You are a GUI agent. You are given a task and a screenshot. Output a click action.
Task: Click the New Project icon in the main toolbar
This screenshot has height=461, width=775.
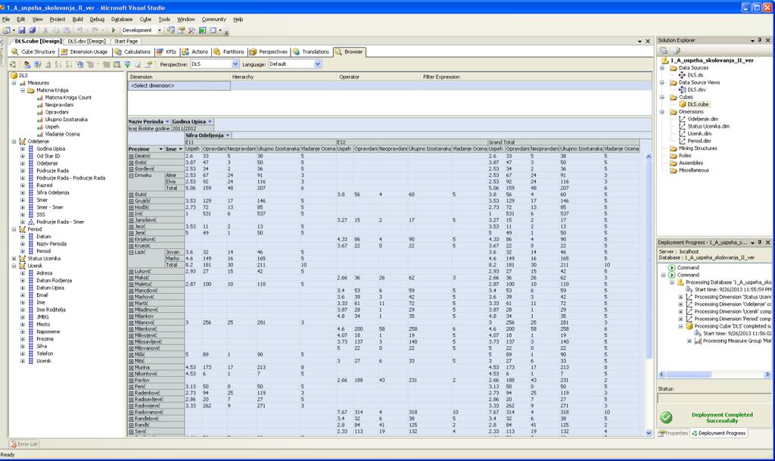(6, 30)
